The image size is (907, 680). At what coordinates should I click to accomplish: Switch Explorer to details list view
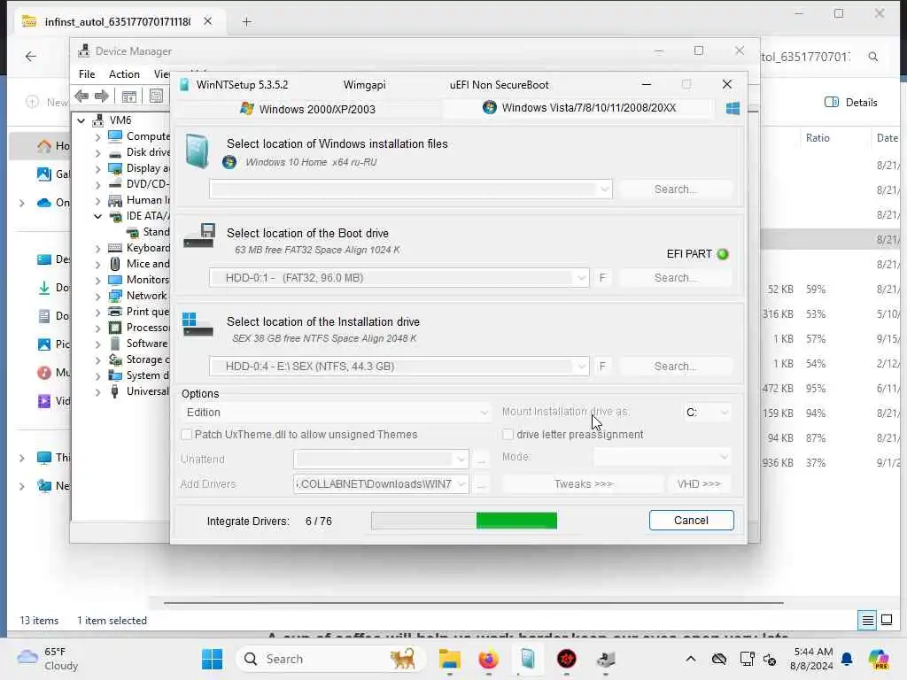tap(868, 621)
